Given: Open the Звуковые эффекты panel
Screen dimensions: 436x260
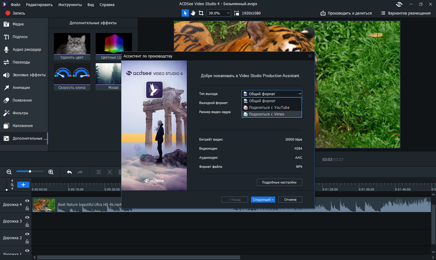Looking at the screenshot, I should 24,75.
